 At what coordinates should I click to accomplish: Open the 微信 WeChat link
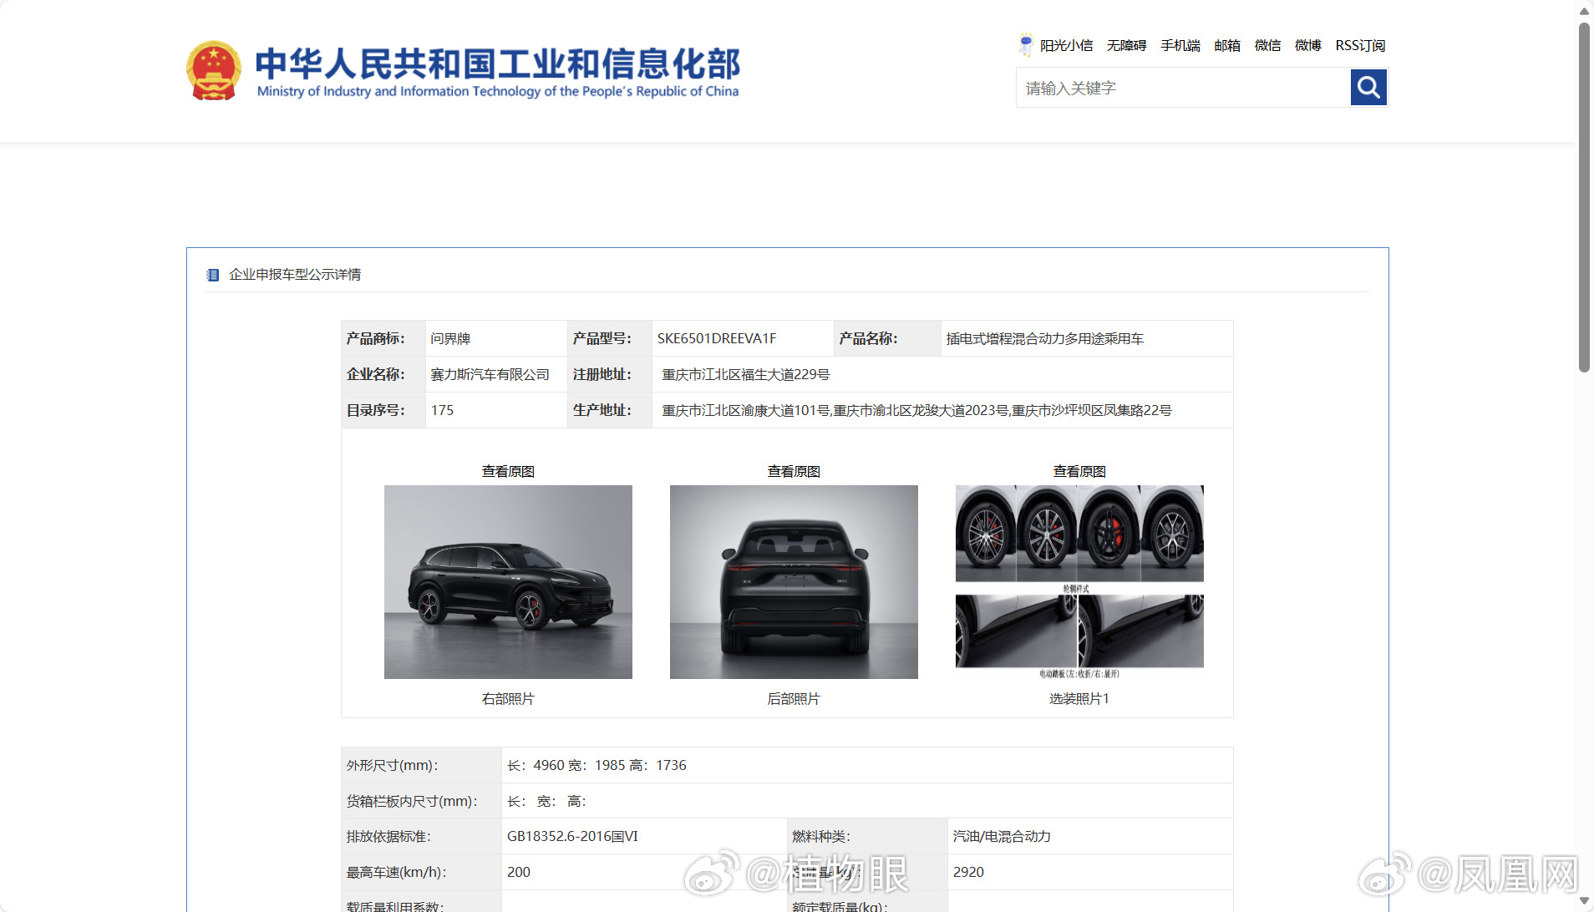1267,45
